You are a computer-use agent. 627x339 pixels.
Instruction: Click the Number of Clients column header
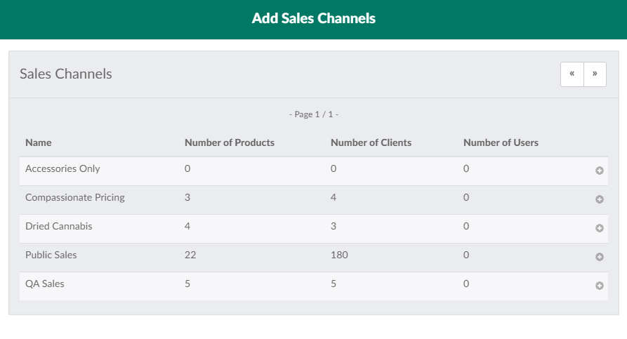(x=371, y=142)
